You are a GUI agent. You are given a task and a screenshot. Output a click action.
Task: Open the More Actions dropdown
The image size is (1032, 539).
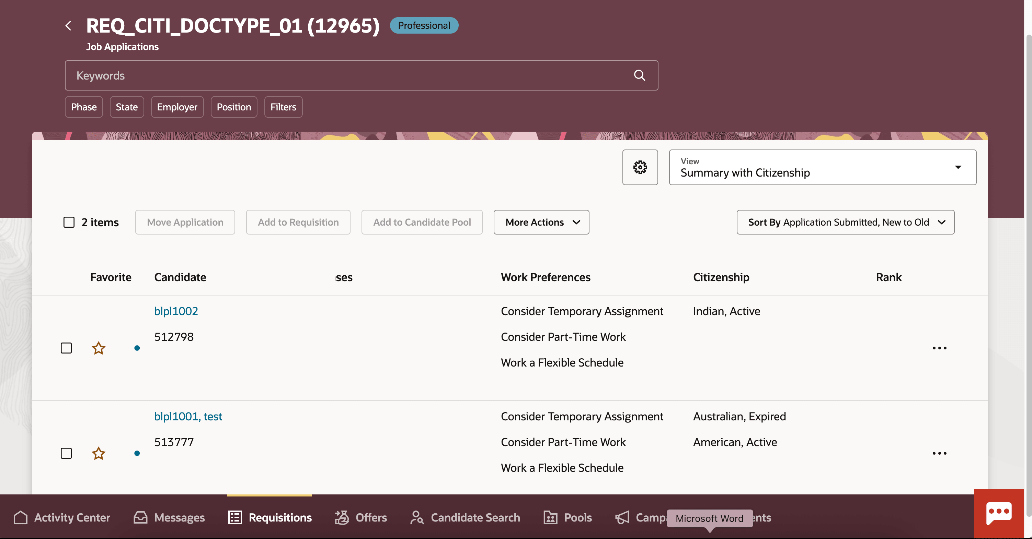tap(541, 222)
